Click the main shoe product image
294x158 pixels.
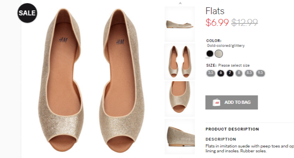point(91,80)
